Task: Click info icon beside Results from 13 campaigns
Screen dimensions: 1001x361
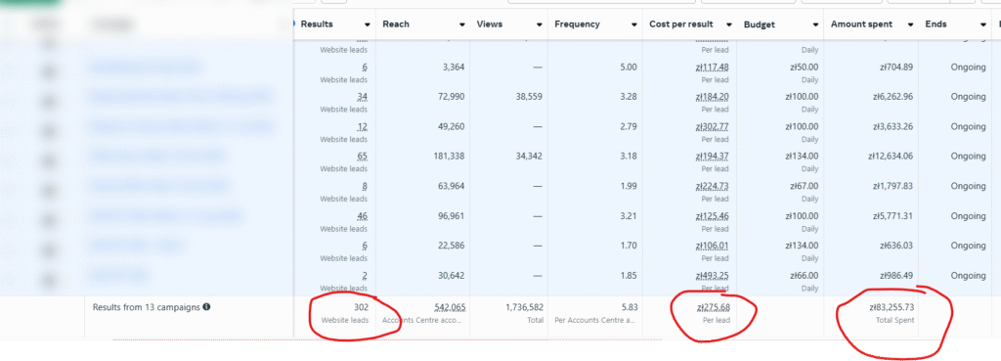Action: [207, 306]
